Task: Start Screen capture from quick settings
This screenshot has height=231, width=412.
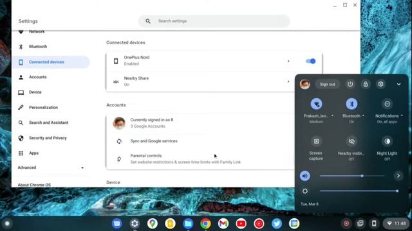Action: [x=316, y=141]
